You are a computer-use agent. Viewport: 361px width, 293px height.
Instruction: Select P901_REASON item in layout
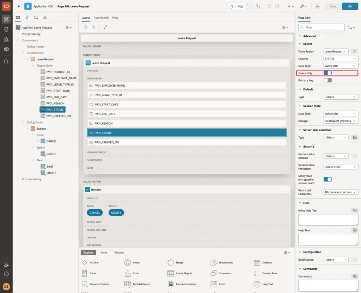187,123
